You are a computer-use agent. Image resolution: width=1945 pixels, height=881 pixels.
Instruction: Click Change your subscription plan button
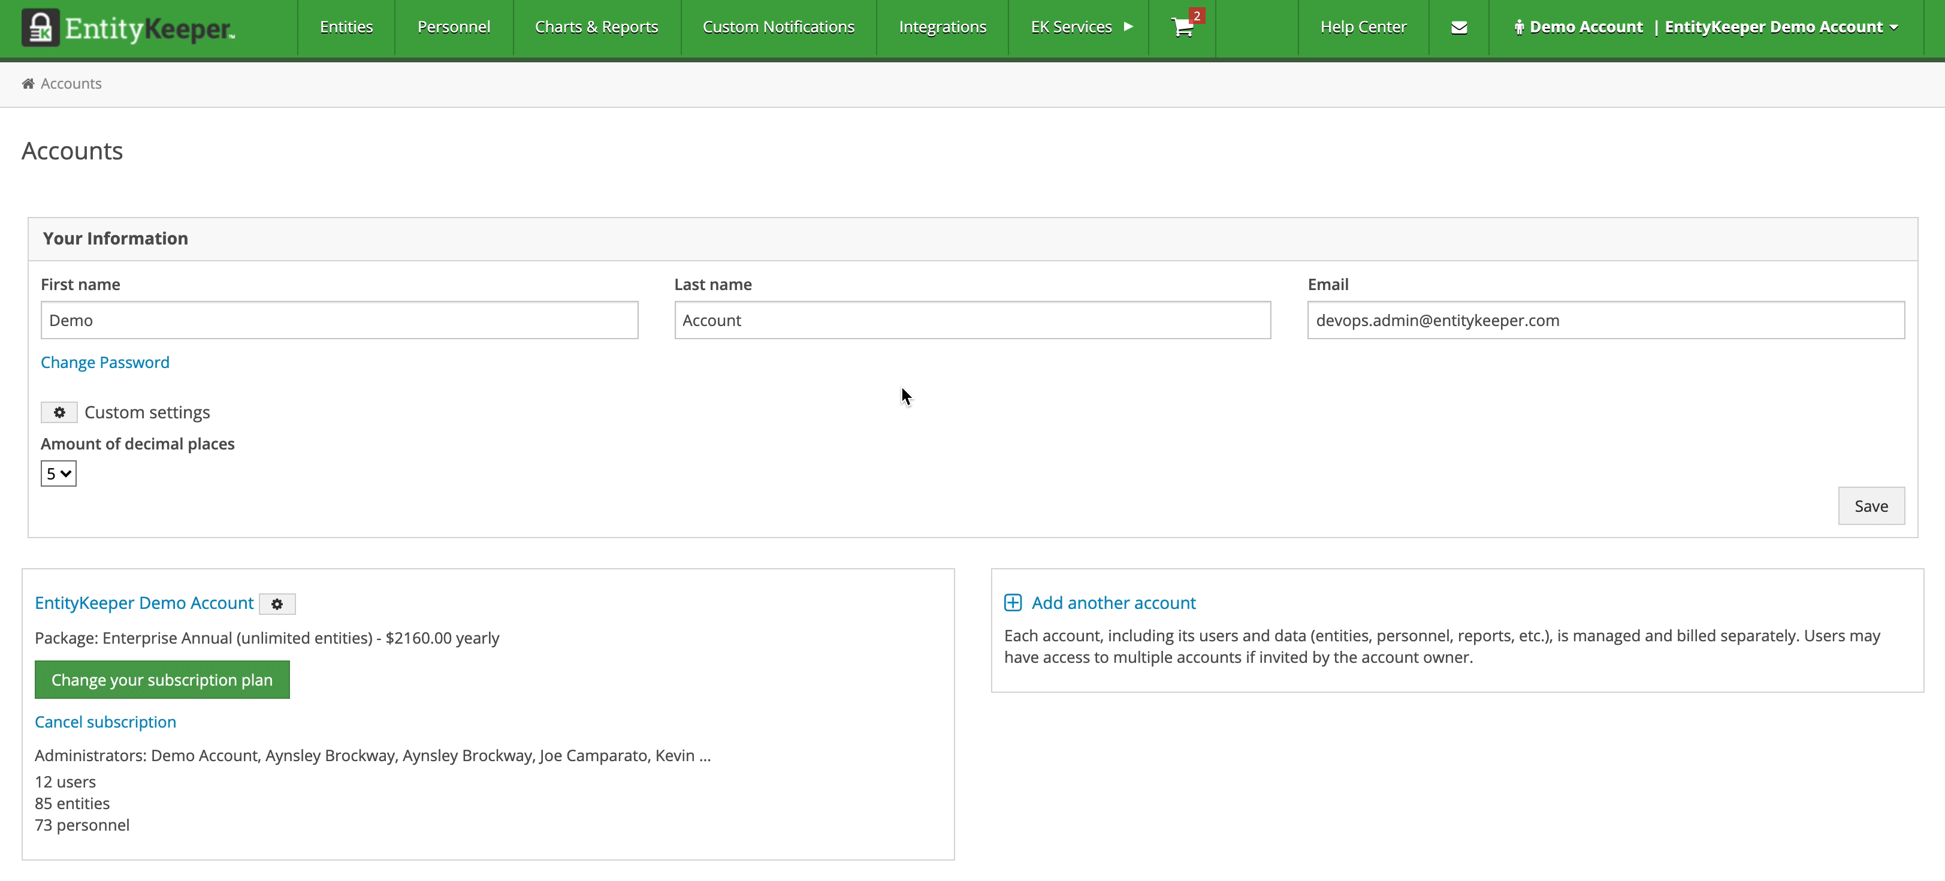(x=162, y=680)
